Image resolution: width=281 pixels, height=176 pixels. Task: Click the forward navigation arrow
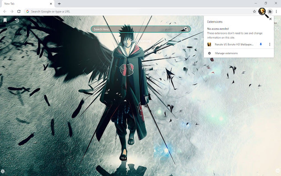[12, 12]
